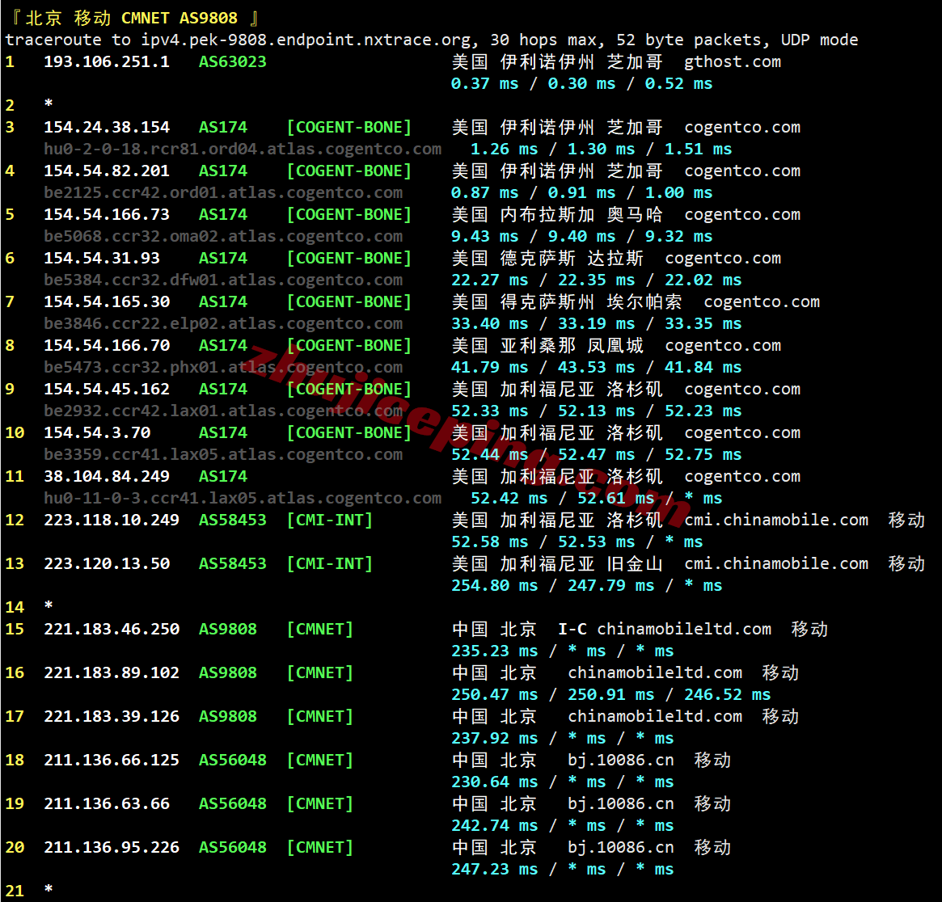Viewport: 942px width, 902px height.
Task: Select chinamobileltd.com domain on hop 17
Action: [655, 716]
